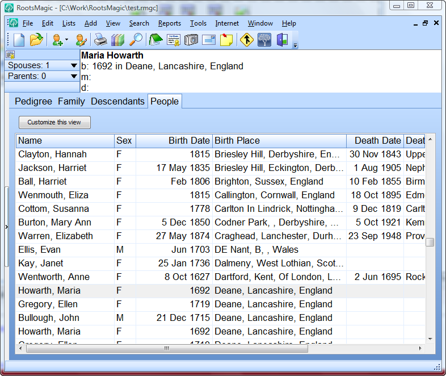The width and height of the screenshot is (446, 376).
Task: Expand the toolbar options overflow arrow
Action: [296, 45]
